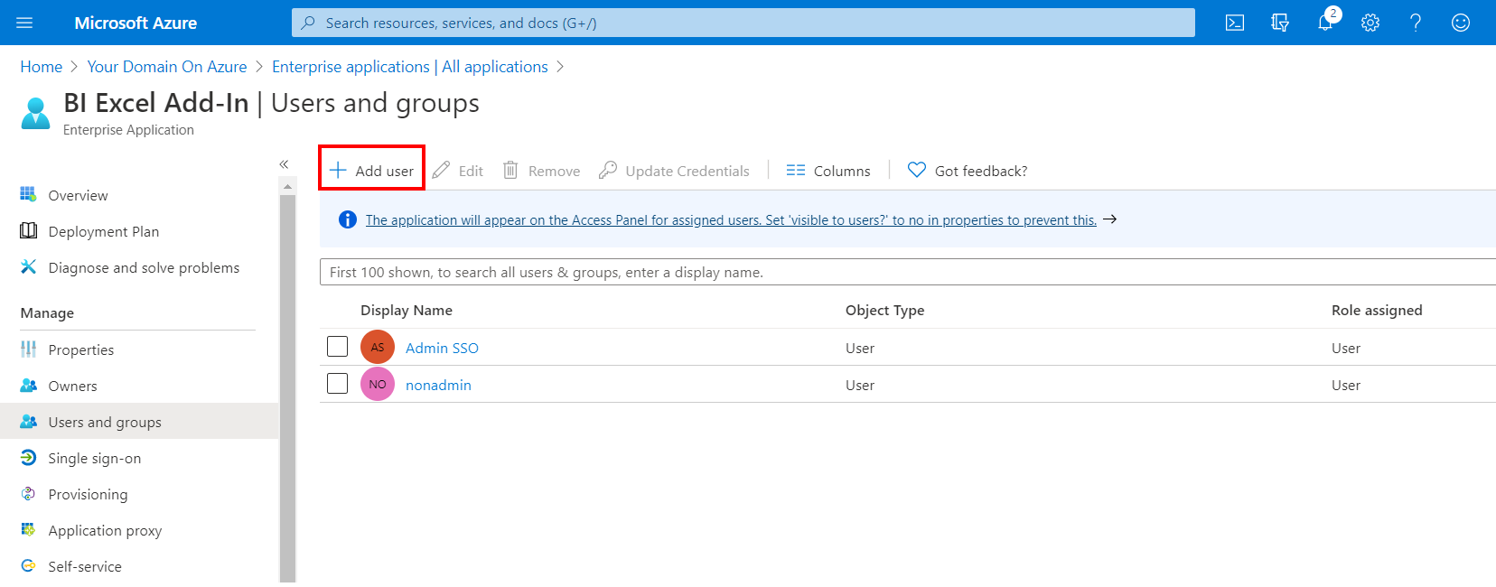Check the nonadmin row checkbox
This screenshot has height=587, width=1496.
337,383
